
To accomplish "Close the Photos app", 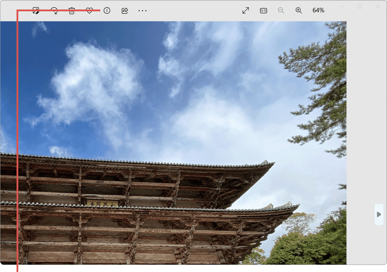I will [378, 6].
